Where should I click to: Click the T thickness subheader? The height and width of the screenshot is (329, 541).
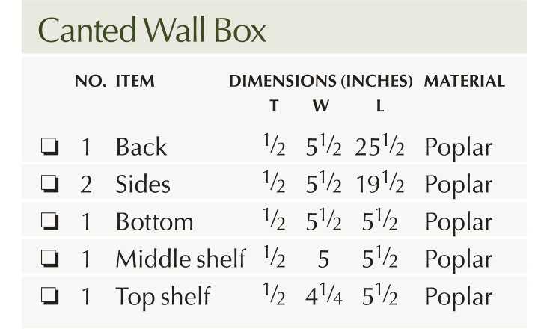(274, 106)
